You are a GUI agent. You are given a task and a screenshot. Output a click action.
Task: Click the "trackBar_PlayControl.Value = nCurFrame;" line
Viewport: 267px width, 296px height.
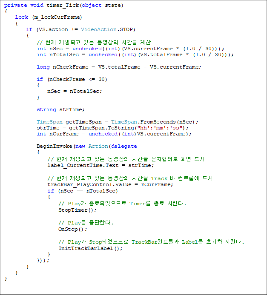110,184
